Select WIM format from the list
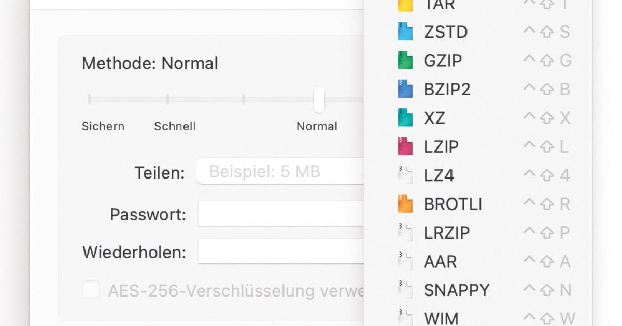The height and width of the screenshot is (326, 622). click(441, 318)
